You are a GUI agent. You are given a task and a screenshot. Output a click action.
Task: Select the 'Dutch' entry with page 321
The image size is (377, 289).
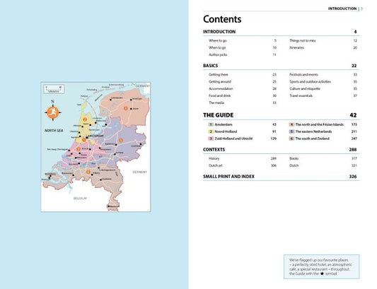(x=294, y=165)
